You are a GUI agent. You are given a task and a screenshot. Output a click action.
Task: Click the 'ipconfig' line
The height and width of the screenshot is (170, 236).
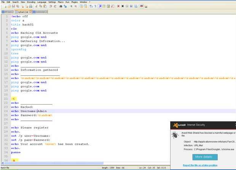(x=19, y=49)
